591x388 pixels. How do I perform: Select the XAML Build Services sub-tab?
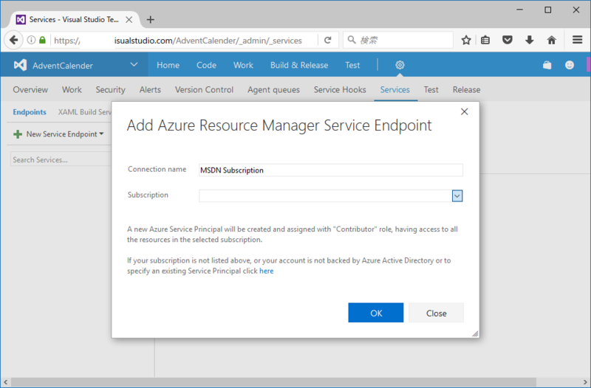click(85, 112)
